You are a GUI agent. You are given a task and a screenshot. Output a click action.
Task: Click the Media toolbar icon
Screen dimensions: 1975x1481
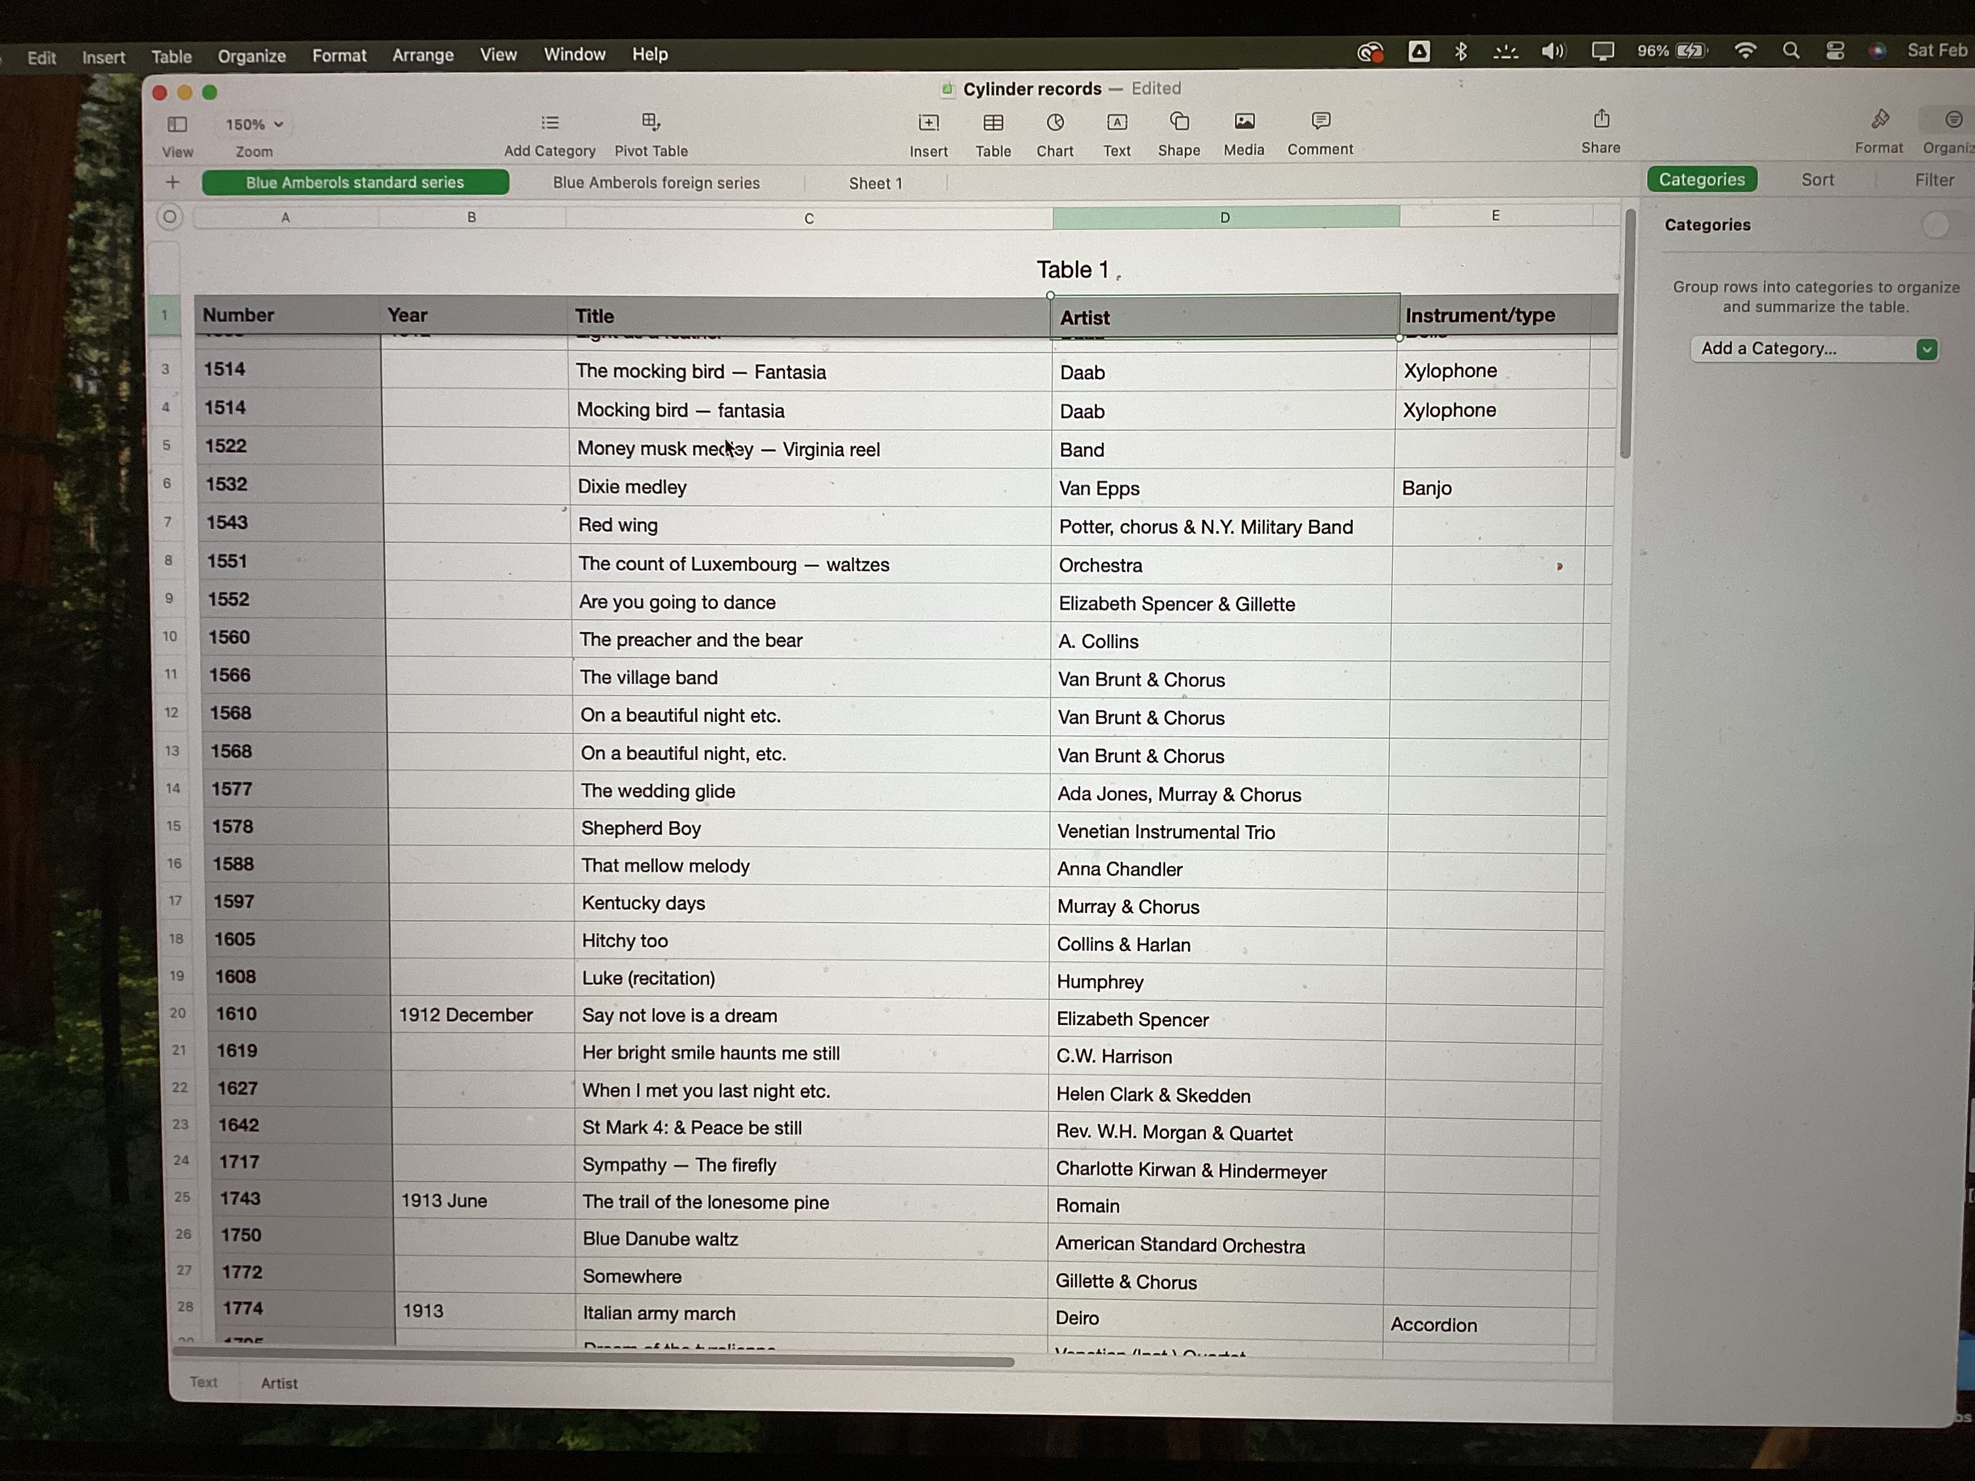pyautogui.click(x=1243, y=122)
